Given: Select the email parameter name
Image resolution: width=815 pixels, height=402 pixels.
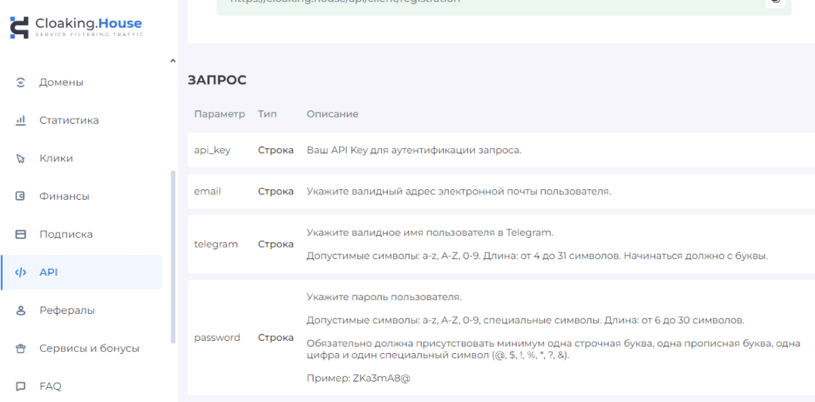Looking at the screenshot, I should pos(208,192).
